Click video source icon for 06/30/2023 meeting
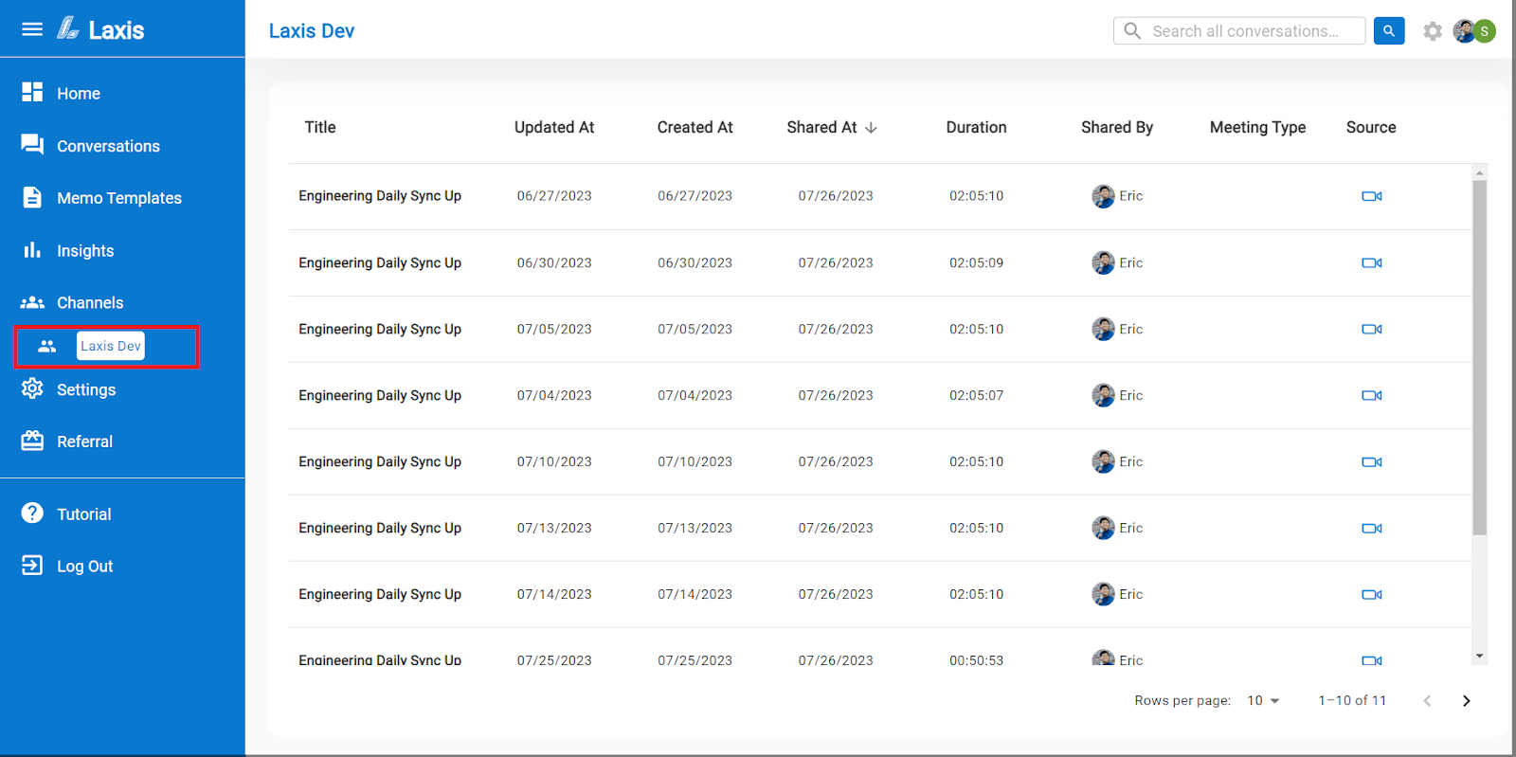 coord(1372,262)
